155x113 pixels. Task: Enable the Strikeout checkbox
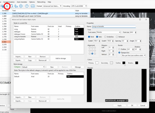117,37
